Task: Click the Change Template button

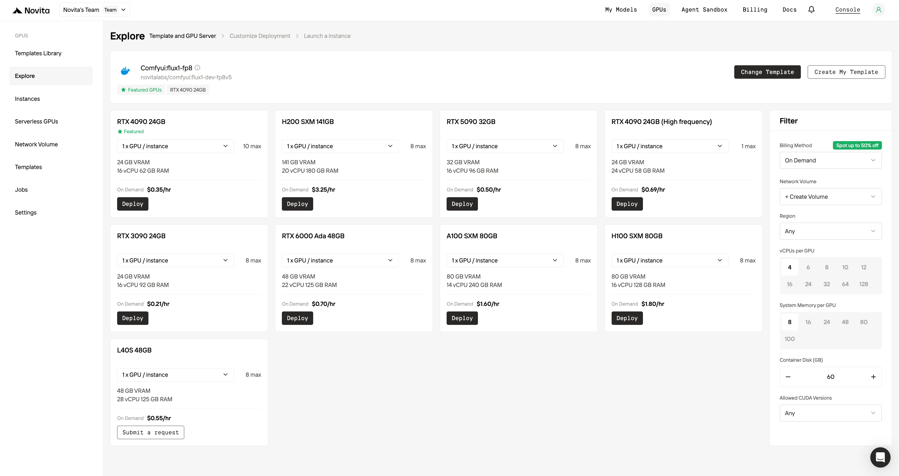Action: pyautogui.click(x=767, y=72)
